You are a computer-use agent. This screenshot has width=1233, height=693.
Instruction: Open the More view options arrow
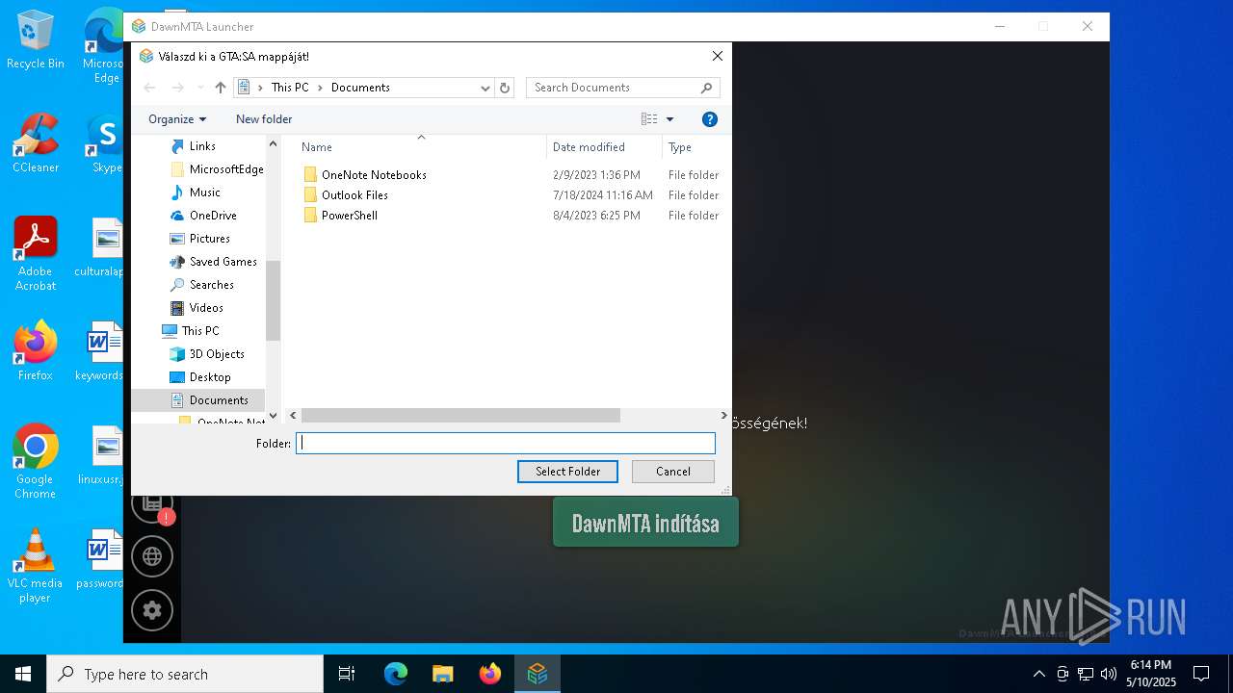click(669, 119)
